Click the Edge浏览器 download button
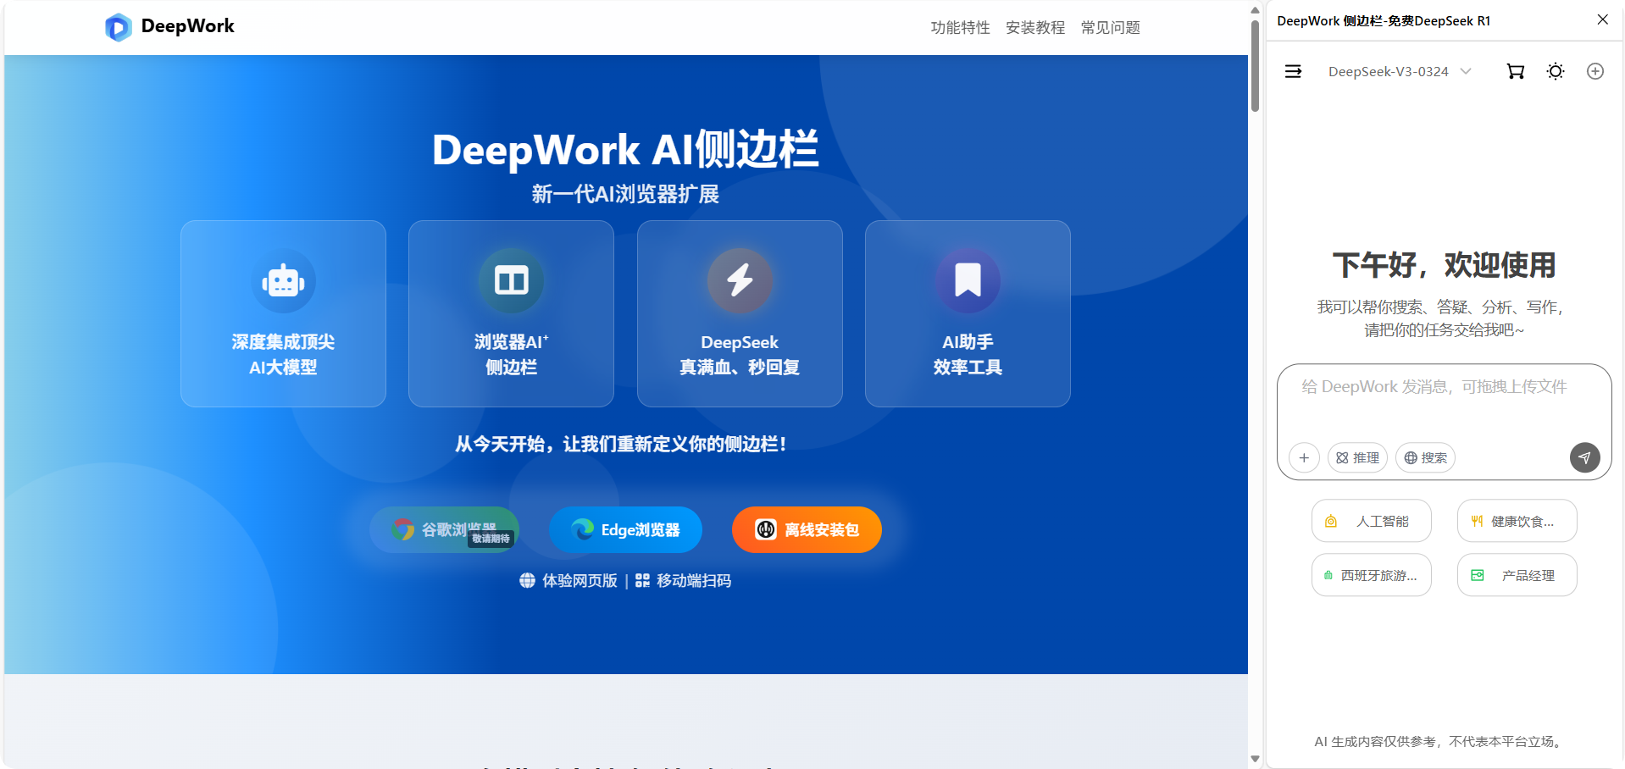The width and height of the screenshot is (1625, 769). (625, 529)
